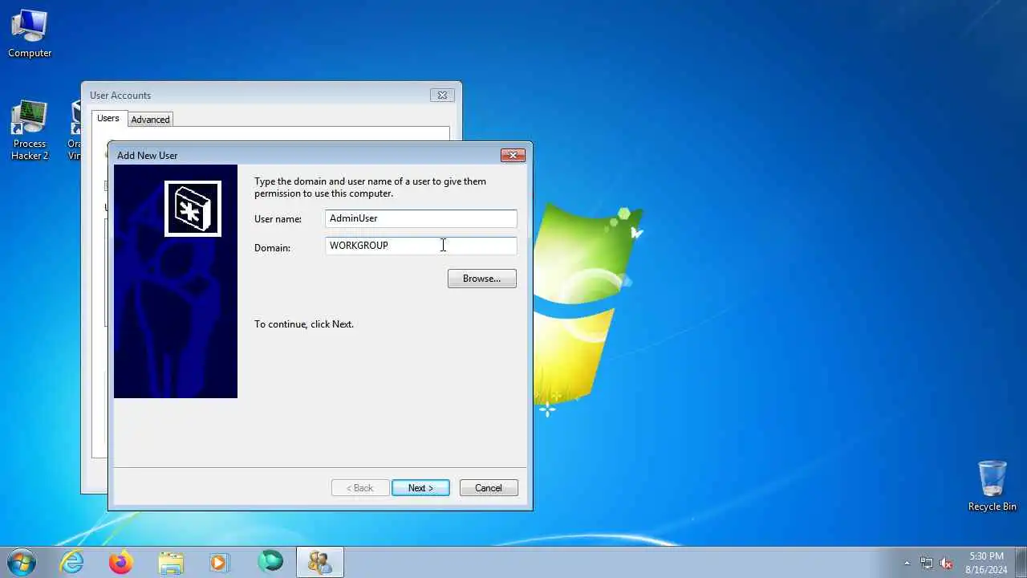
Task: Close the User Accounts window behind
Action: click(442, 95)
